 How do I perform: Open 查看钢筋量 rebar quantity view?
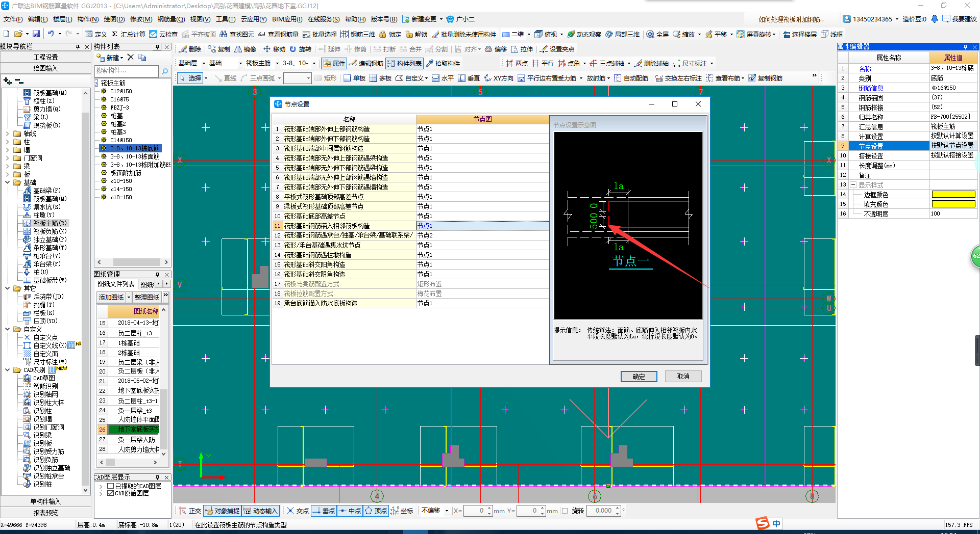point(278,34)
